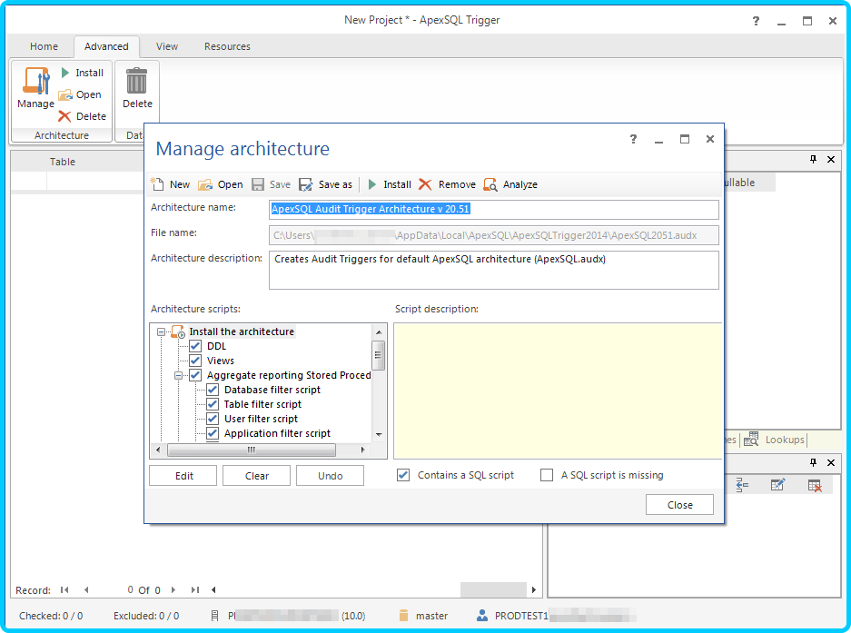Click Analyze in the dialog toolbar

pos(510,184)
